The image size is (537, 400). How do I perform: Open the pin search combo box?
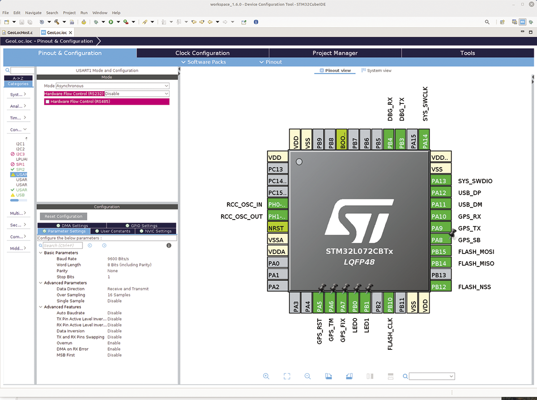(432, 376)
